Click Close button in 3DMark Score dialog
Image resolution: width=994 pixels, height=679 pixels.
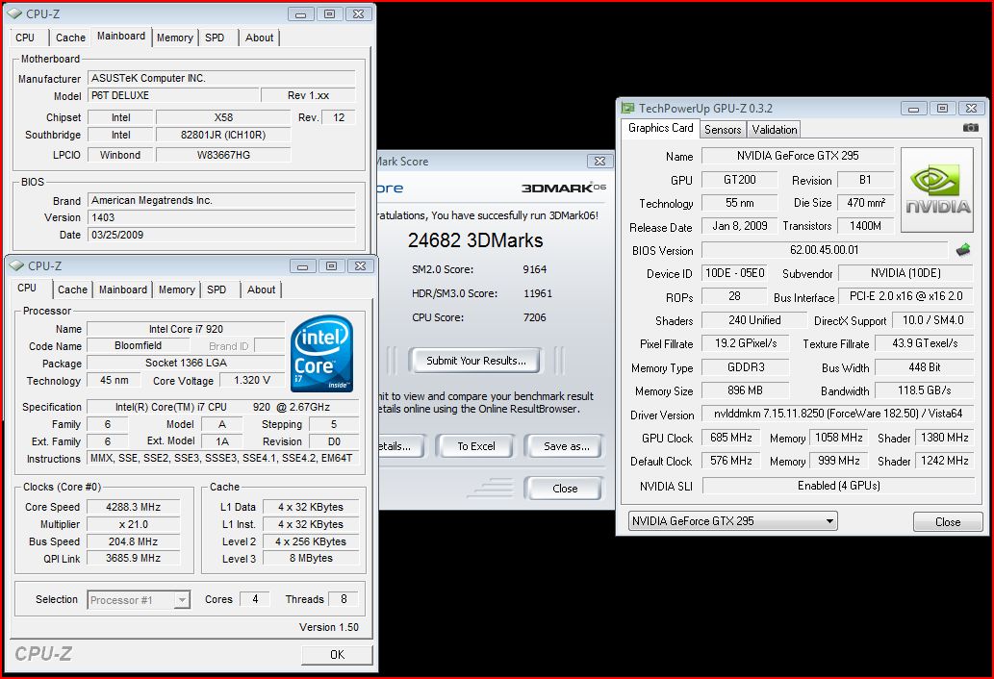[564, 489]
